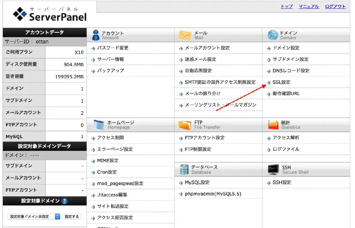The width and height of the screenshot is (355, 228).
Task: Click the ログアウト link
Action: [335, 7]
